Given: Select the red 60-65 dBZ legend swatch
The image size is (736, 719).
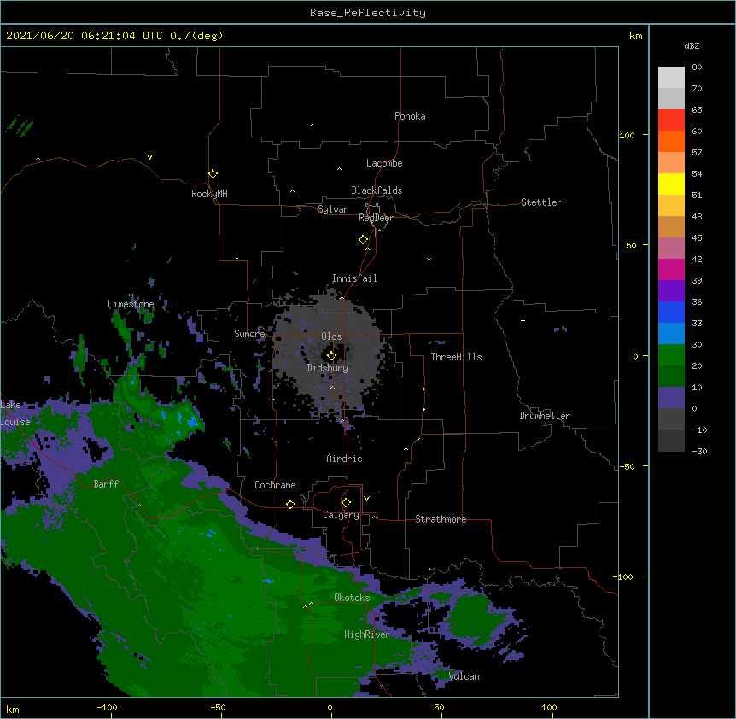Looking at the screenshot, I should pyautogui.click(x=671, y=120).
